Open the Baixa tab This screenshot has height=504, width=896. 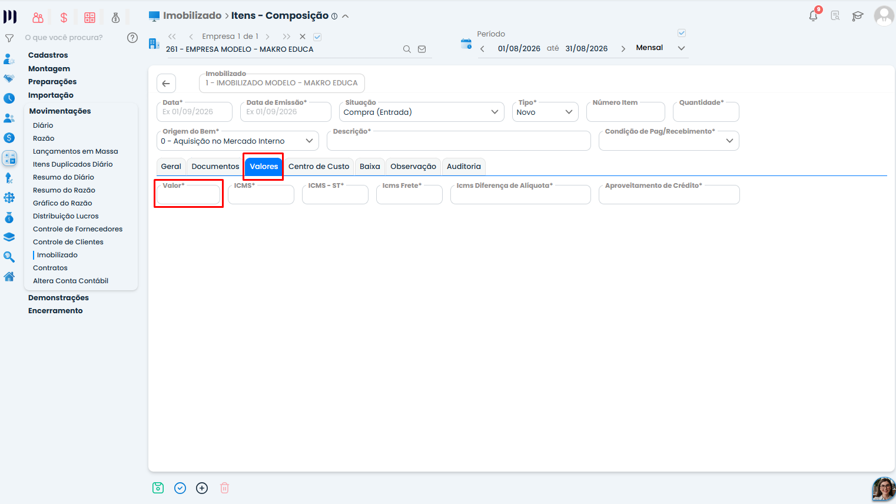[370, 167]
